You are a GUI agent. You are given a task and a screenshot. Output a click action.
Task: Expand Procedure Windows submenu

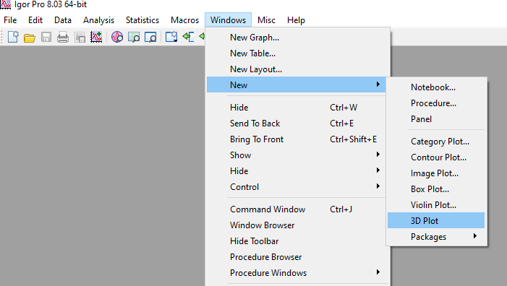click(296, 273)
